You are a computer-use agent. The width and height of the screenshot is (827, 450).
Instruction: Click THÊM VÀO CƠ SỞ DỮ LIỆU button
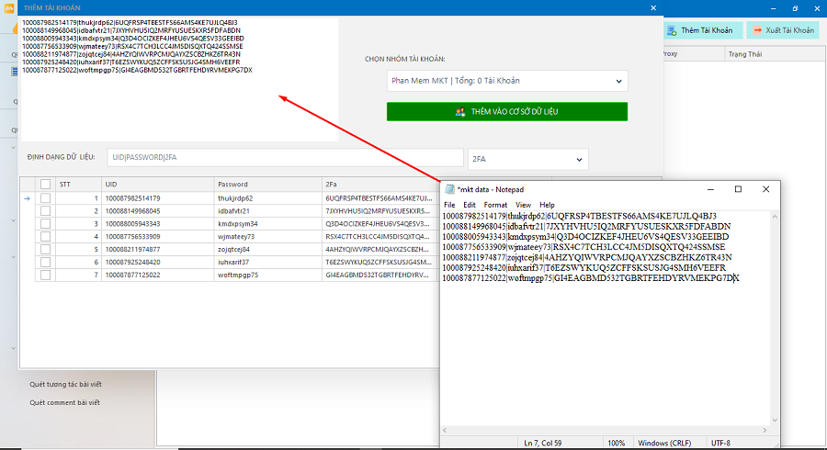507,111
